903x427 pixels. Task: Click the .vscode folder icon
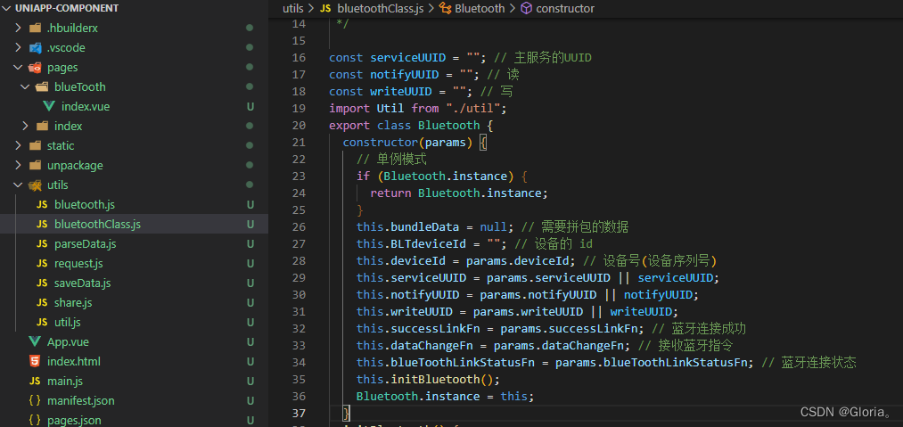(x=35, y=47)
